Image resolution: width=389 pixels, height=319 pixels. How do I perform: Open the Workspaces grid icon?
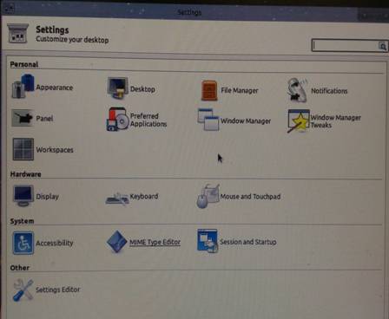[23, 149]
